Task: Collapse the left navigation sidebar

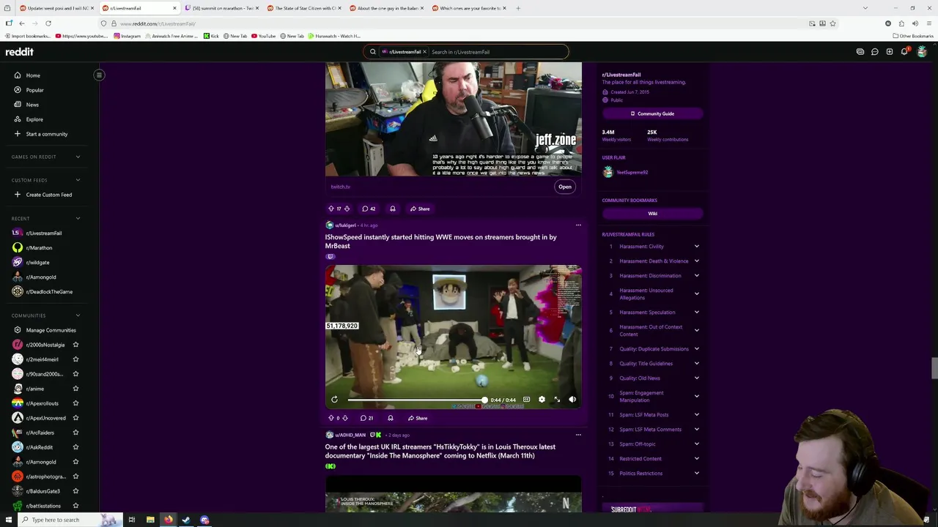Action: tap(99, 75)
